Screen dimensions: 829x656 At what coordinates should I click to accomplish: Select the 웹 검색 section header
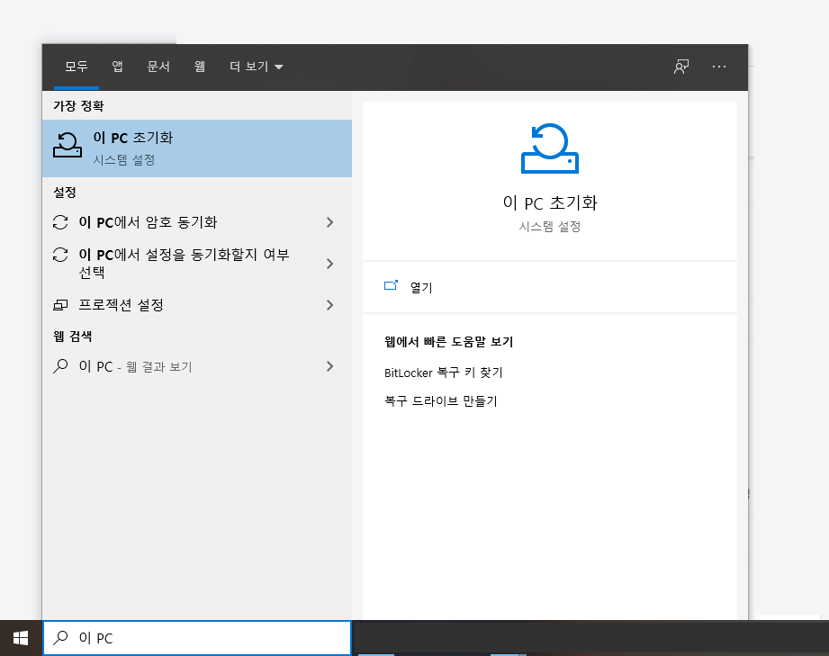tap(72, 337)
